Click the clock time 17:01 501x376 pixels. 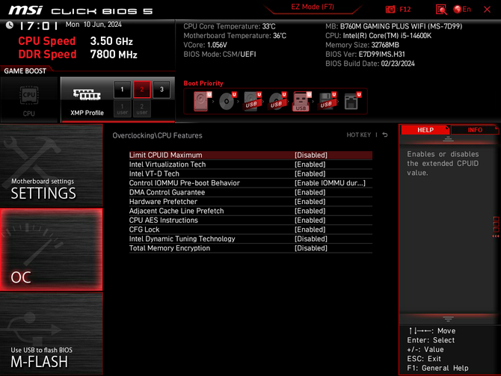click(x=38, y=25)
